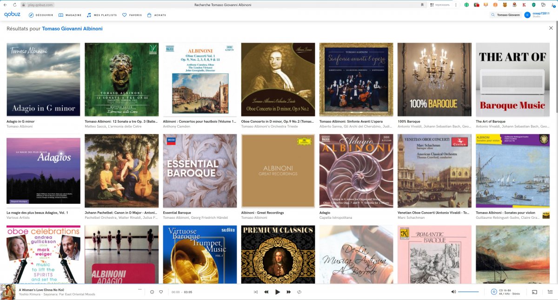Open the Premium Classics album cover
The image size is (558, 300).
pyautogui.click(x=278, y=254)
